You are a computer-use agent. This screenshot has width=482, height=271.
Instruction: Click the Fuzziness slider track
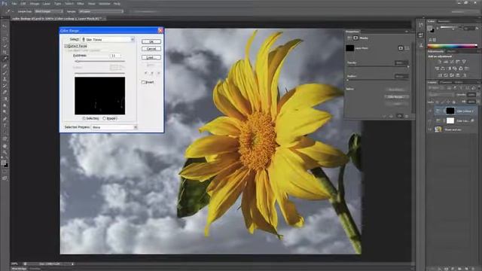pos(99,62)
